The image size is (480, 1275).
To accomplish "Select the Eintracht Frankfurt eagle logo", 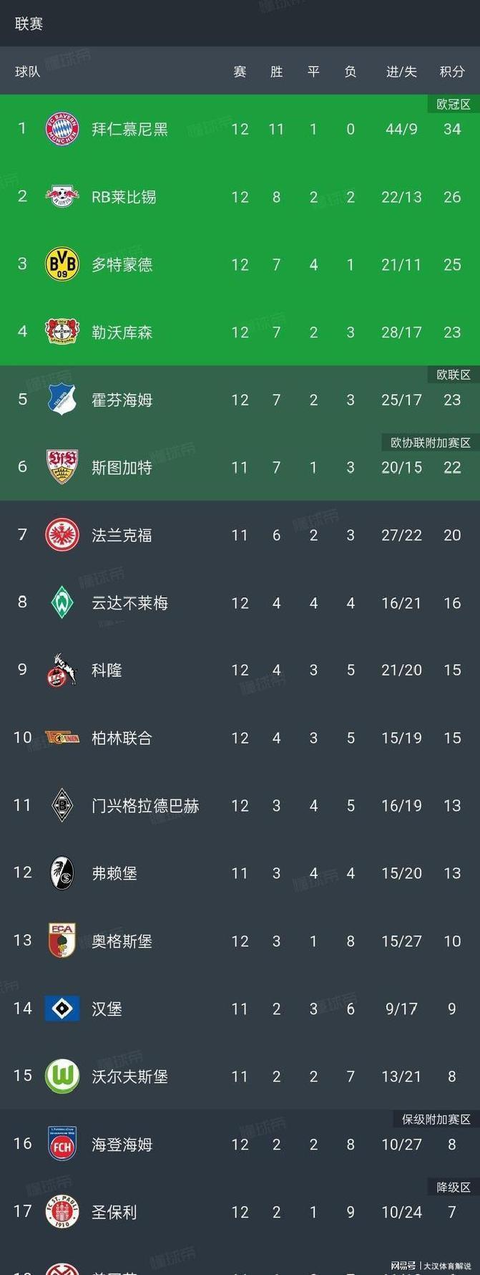I will point(62,535).
